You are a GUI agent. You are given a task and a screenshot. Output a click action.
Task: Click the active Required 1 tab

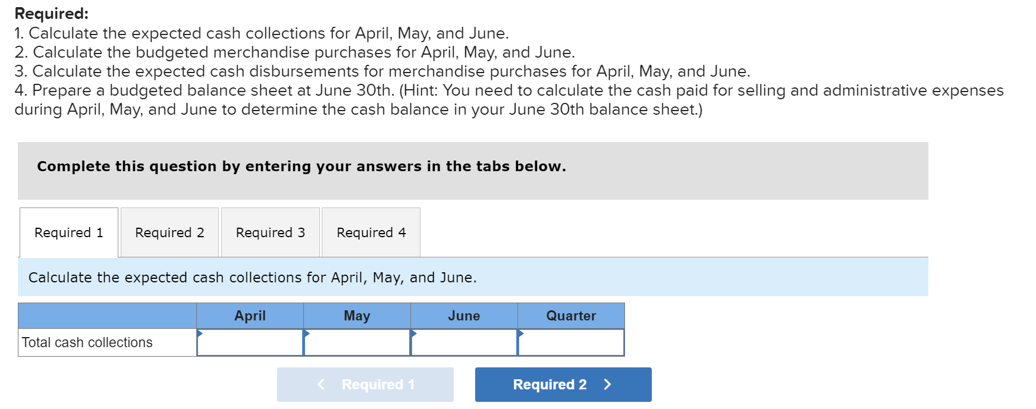click(68, 232)
